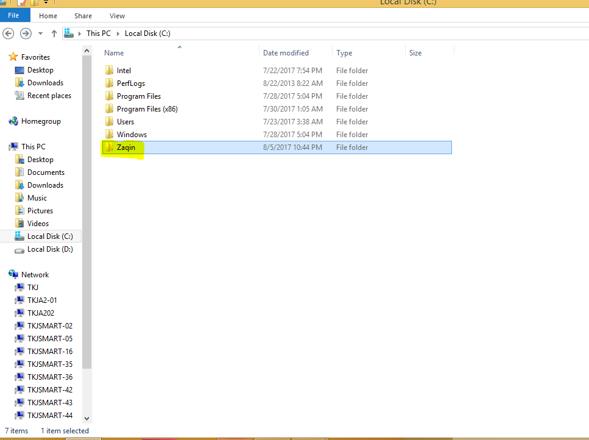Open Downloads under This PC
This screenshot has width=589, height=440.
45,185
